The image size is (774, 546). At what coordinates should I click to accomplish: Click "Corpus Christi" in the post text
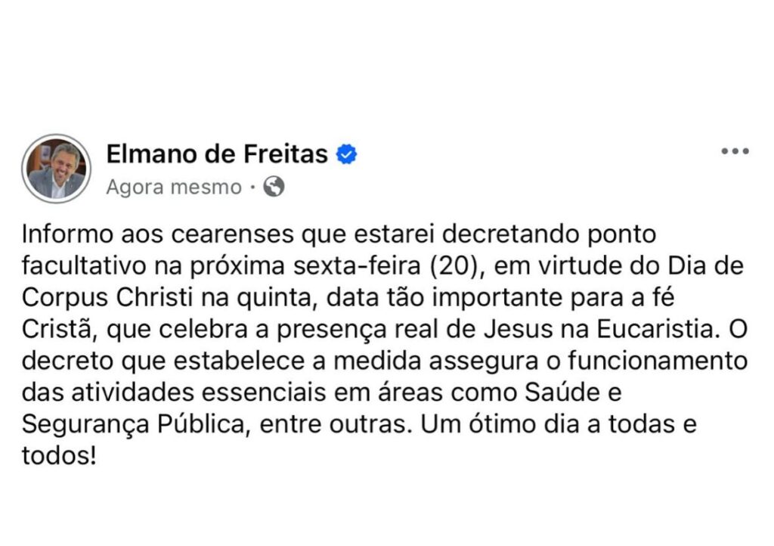(x=107, y=298)
